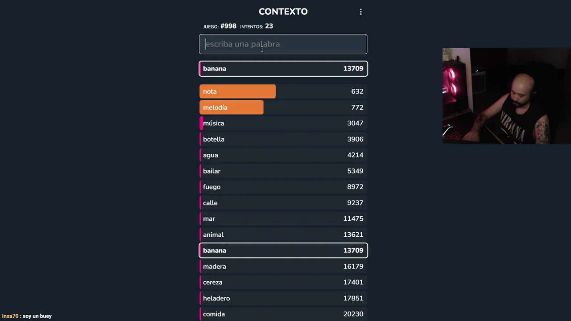Click the streamer webcam overlay
Image resolution: width=571 pixels, height=321 pixels.
click(x=506, y=96)
